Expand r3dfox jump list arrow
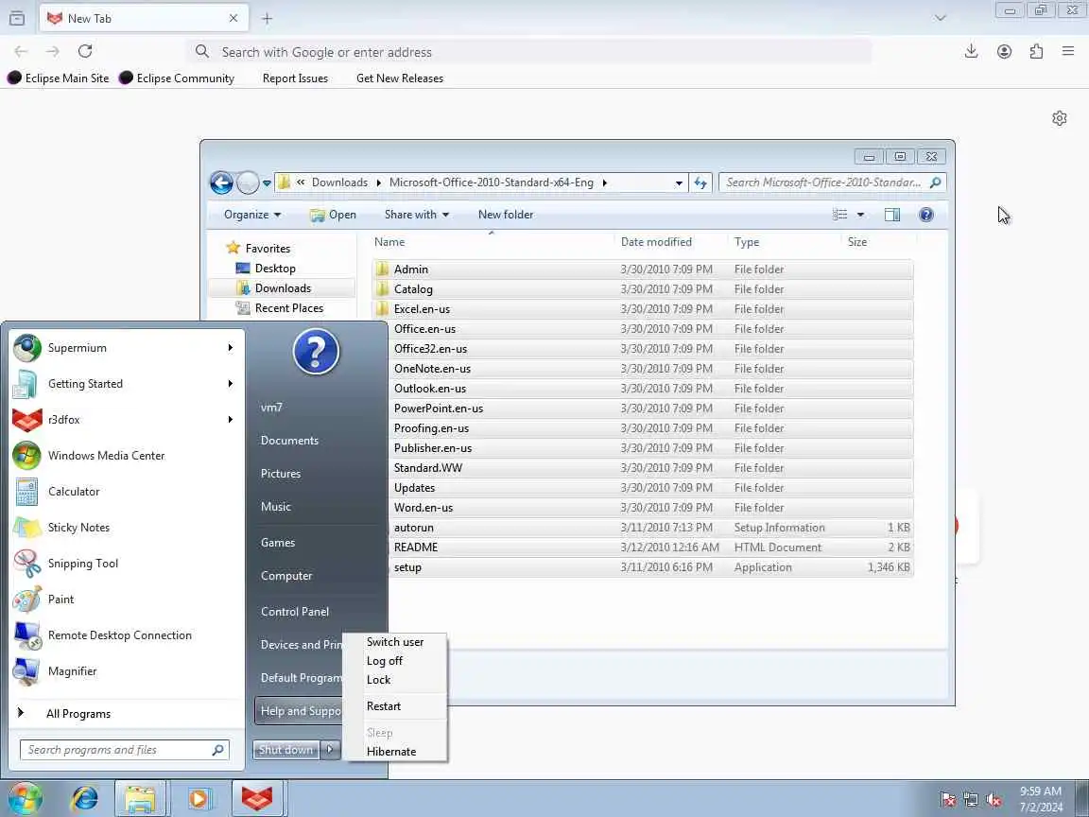Viewport: 1089px width, 817px height. [230, 419]
